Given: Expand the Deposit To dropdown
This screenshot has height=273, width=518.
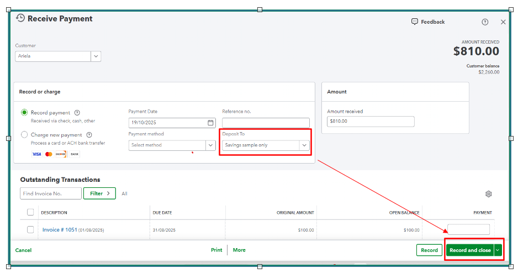Looking at the screenshot, I should click(304, 145).
